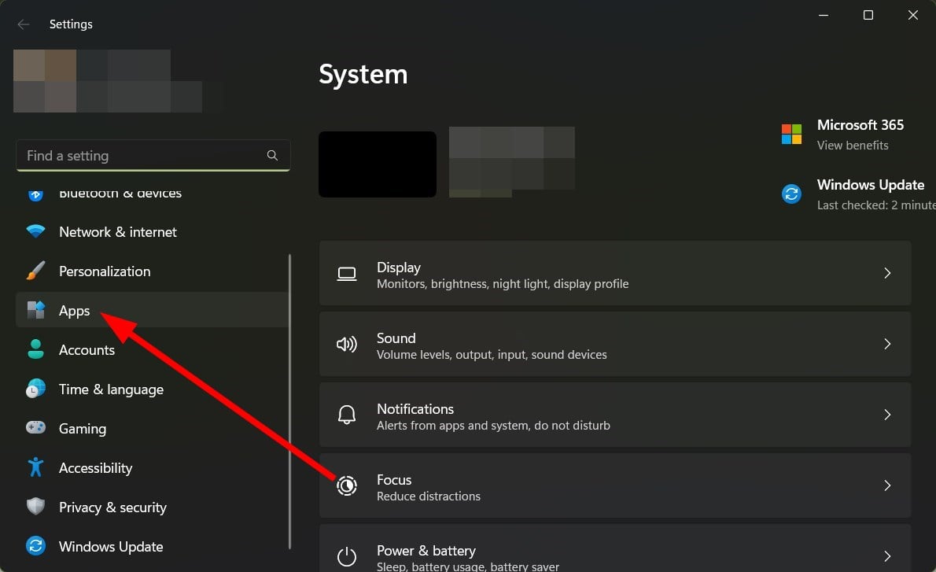
Task: Close the Settings window
Action: (913, 15)
